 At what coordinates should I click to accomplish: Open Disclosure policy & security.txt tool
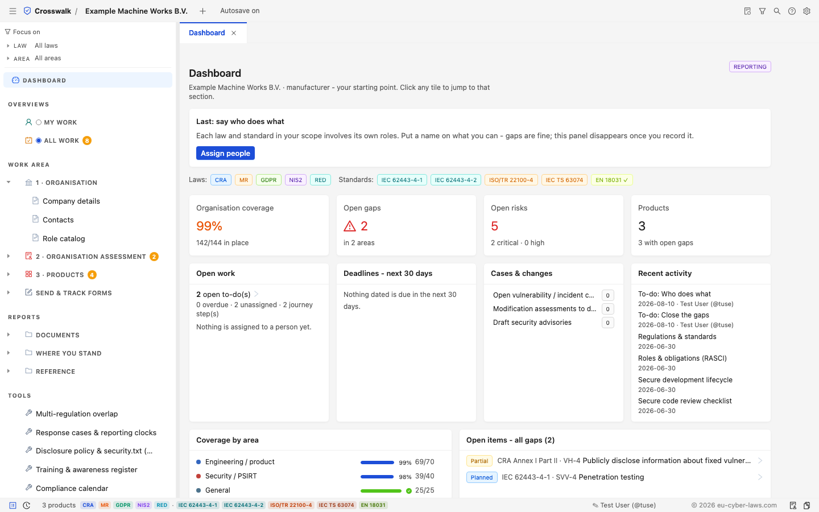point(94,451)
